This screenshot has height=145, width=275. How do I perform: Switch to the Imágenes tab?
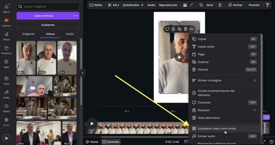pyautogui.click(x=28, y=34)
